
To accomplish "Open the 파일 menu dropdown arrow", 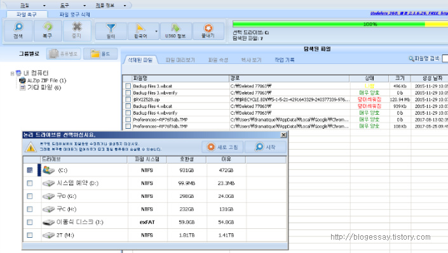I will point(44,6).
